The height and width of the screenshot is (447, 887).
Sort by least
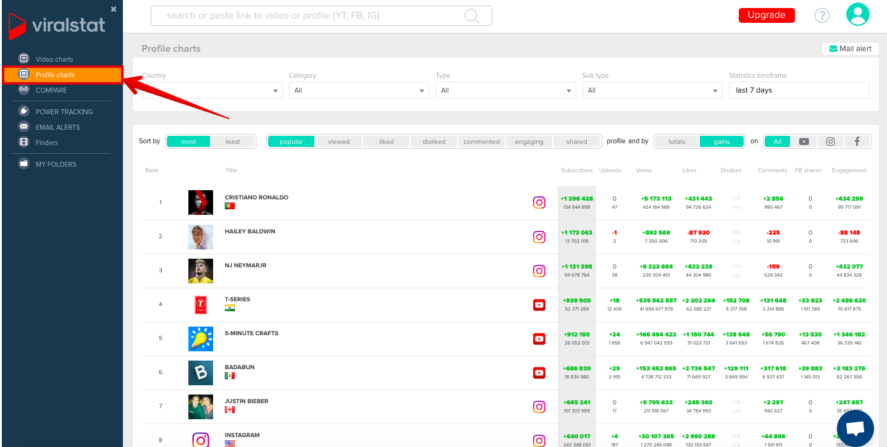pyautogui.click(x=233, y=141)
